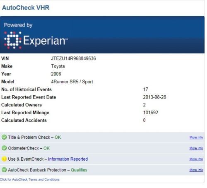Click the Title & Problem Check row label
This screenshot has width=207, height=188.
pos(29,137)
